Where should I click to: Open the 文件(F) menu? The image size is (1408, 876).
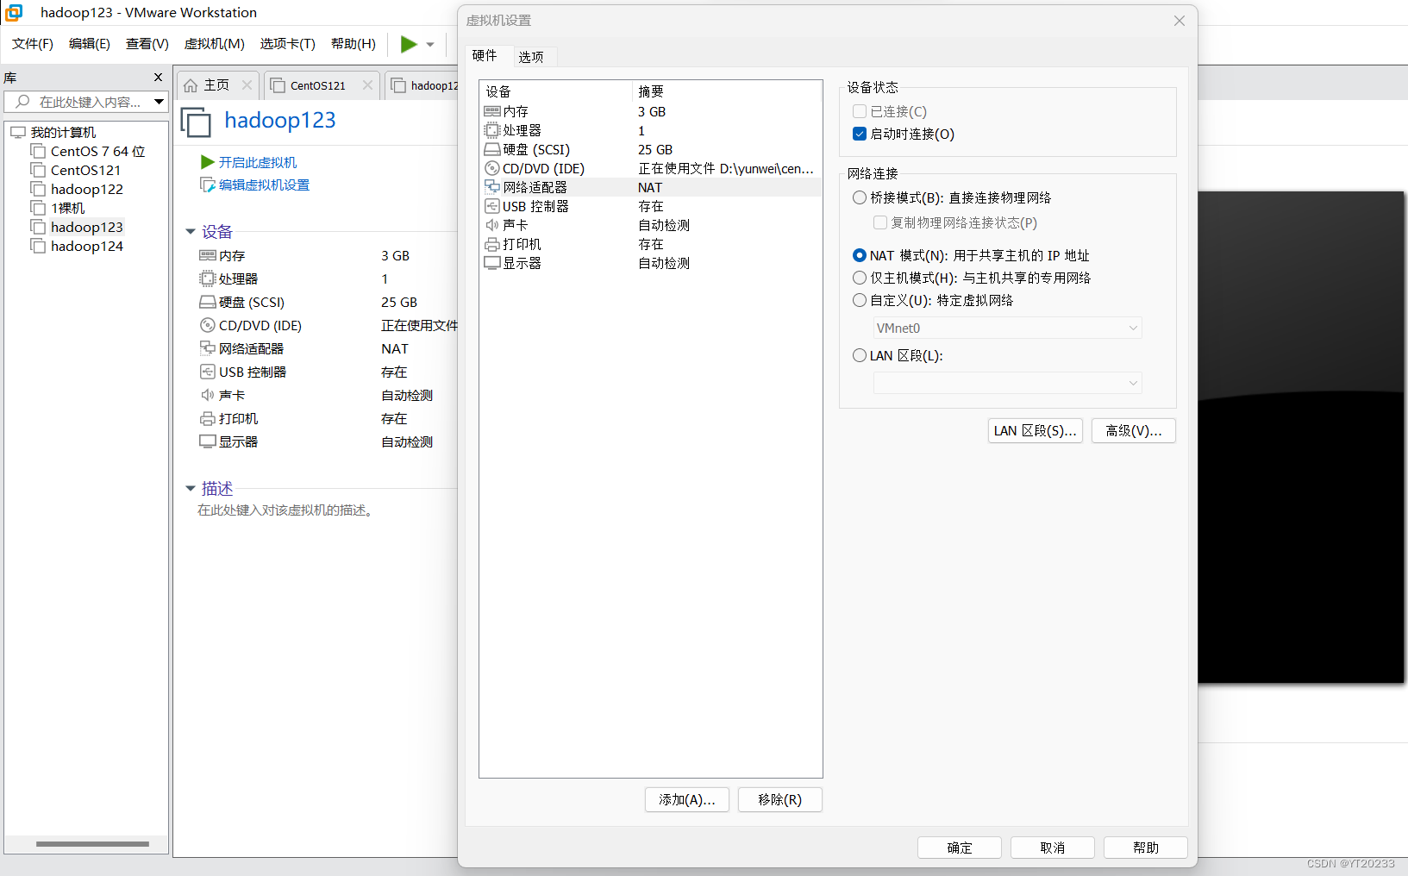coord(33,44)
